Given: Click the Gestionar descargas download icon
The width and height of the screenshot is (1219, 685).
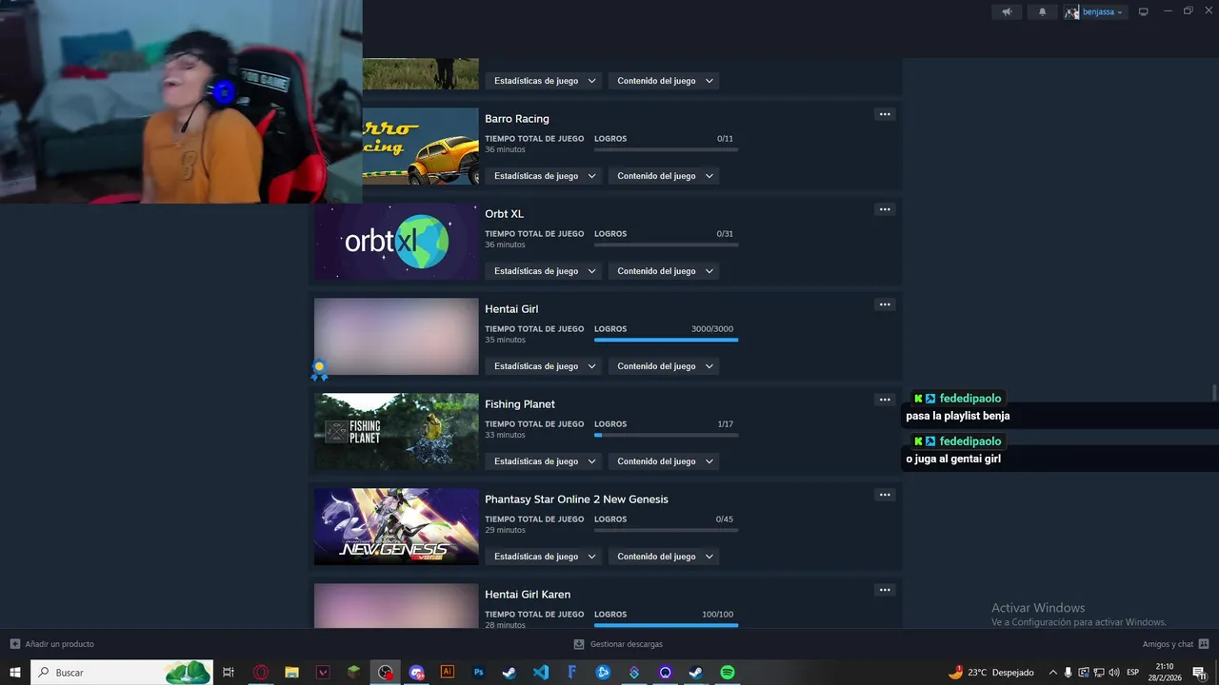Looking at the screenshot, I should coord(578,644).
